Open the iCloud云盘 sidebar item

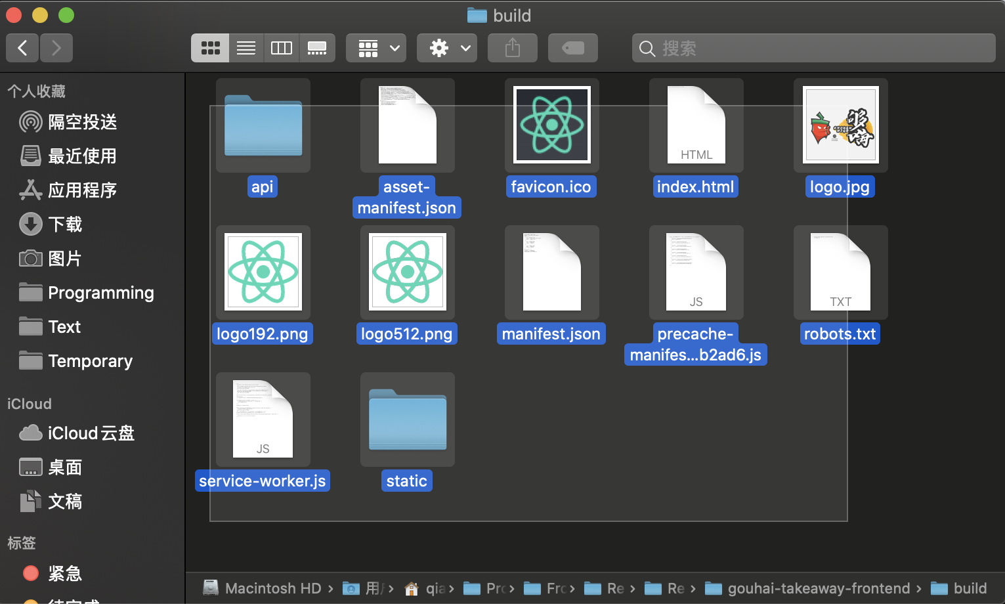91,433
